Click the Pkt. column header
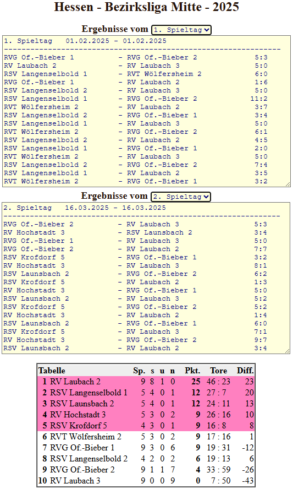Screen dimensions: 293x489 [192, 371]
